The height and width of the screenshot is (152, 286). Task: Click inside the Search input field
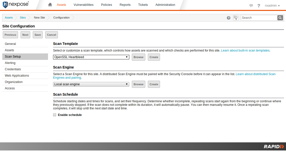point(259,18)
